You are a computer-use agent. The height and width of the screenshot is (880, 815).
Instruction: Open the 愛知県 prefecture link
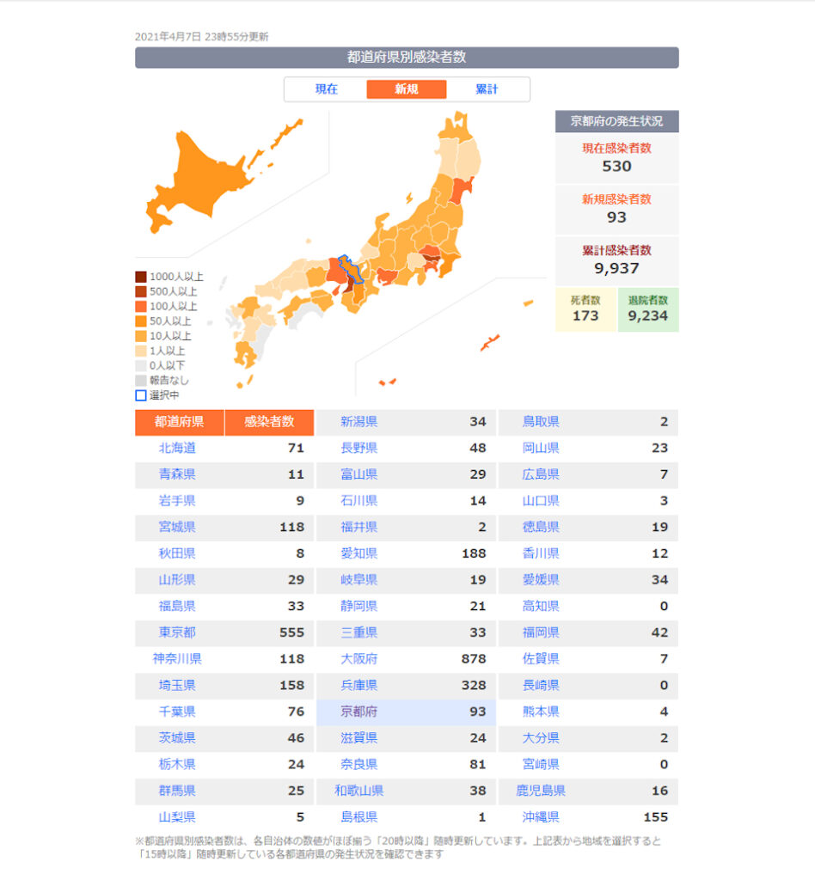359,553
